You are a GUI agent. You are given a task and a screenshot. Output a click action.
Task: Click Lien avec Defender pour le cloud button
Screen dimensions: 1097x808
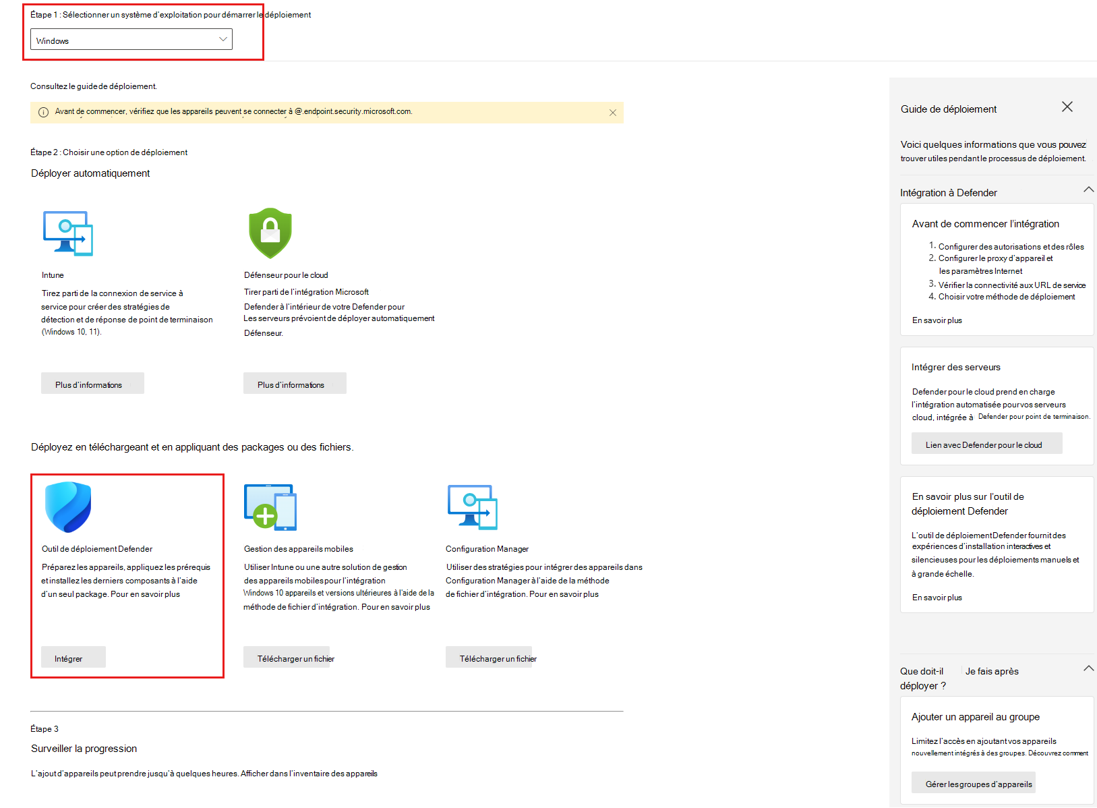(x=987, y=443)
